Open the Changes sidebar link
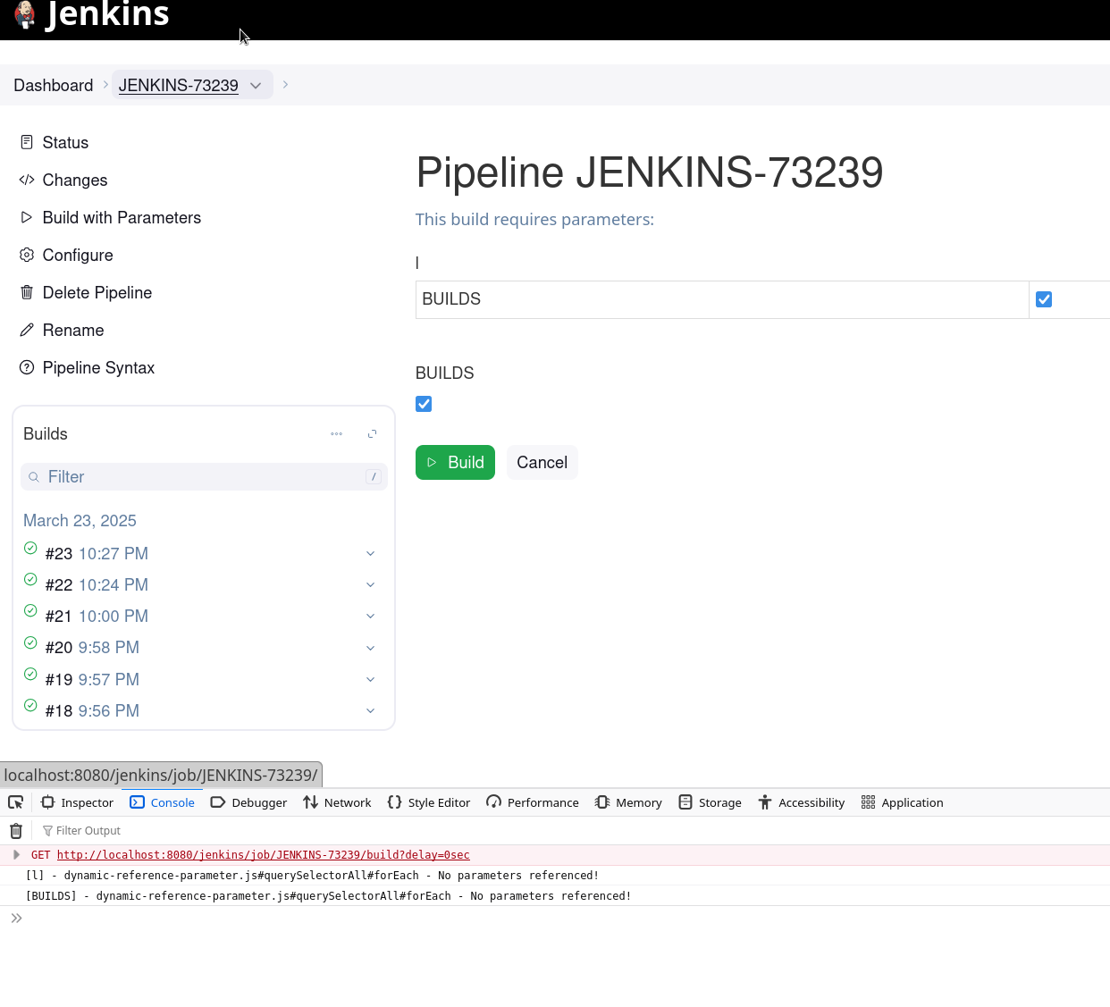 tap(75, 180)
